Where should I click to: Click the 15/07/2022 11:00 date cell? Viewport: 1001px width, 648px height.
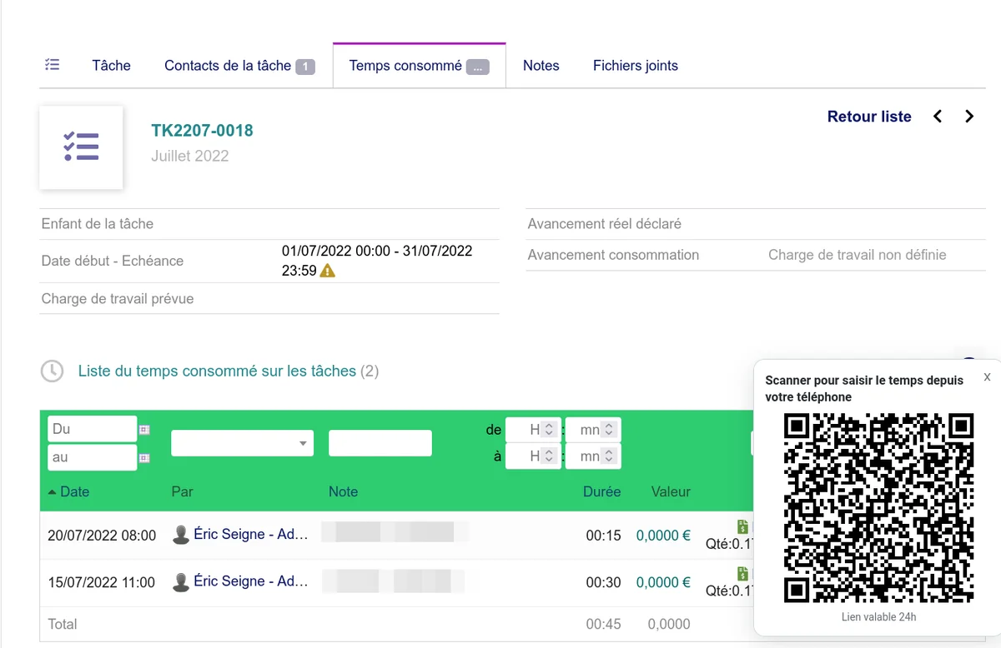[x=102, y=582]
